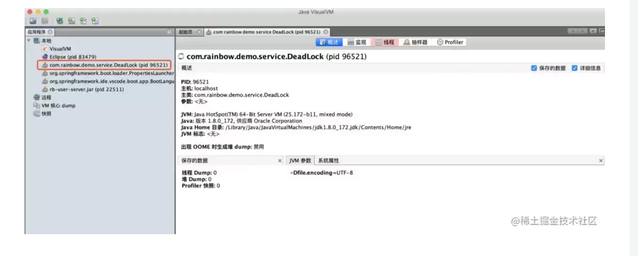This screenshot has width=638, height=256.
Task: Click the Java Home 目录 path line
Action: (x=296, y=127)
